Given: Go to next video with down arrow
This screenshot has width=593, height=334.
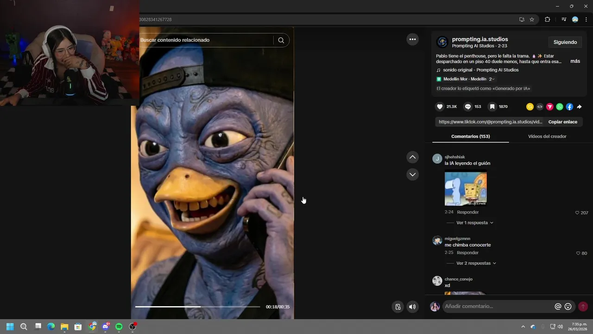Looking at the screenshot, I should coord(412,174).
